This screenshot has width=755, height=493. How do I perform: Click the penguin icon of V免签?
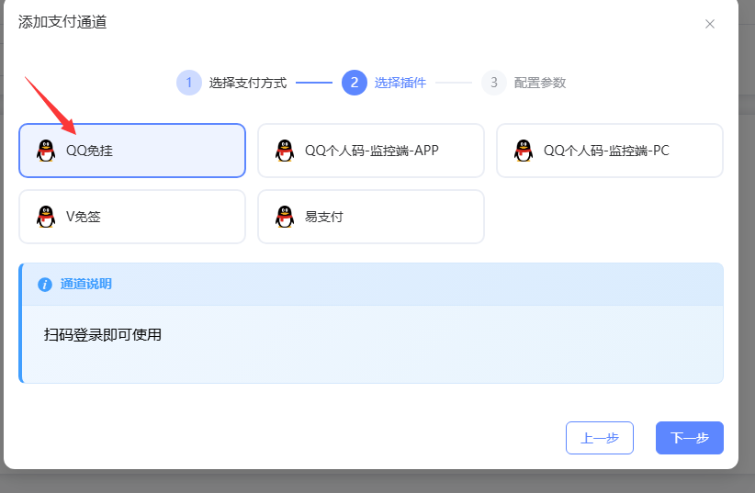[46, 217]
